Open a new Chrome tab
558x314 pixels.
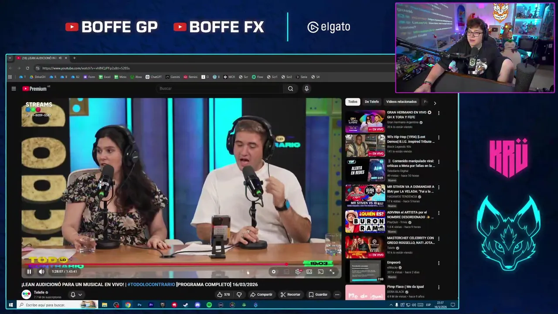pyautogui.click(x=74, y=58)
